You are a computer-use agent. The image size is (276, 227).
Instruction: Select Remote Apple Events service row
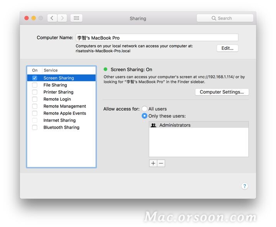pos(61,113)
